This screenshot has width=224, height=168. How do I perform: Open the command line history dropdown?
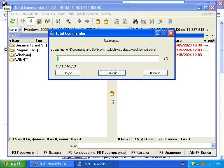tap(213, 146)
